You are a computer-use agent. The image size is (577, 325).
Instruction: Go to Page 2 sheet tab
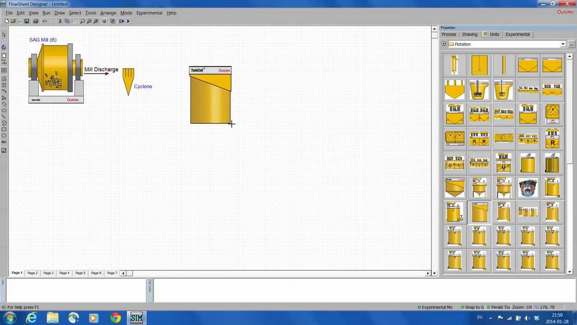(x=32, y=273)
